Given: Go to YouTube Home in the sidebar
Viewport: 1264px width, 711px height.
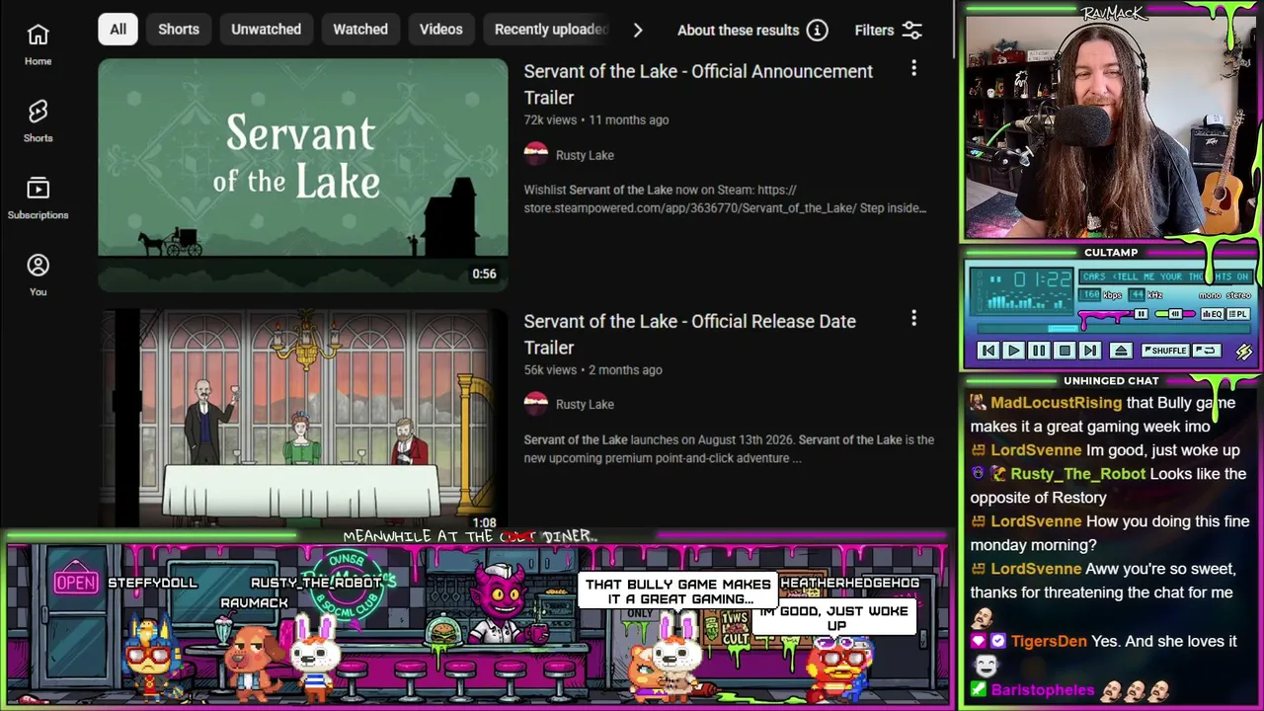Looking at the screenshot, I should click(x=38, y=44).
